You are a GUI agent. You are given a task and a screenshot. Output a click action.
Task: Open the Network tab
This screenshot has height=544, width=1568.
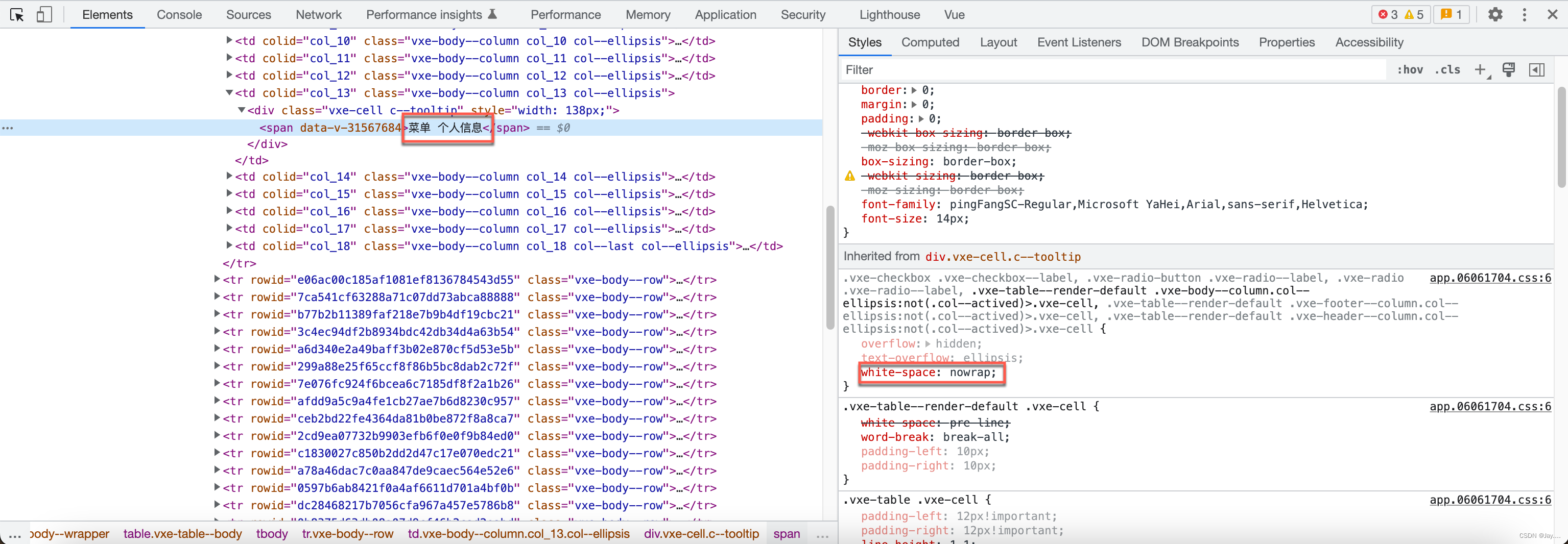318,15
